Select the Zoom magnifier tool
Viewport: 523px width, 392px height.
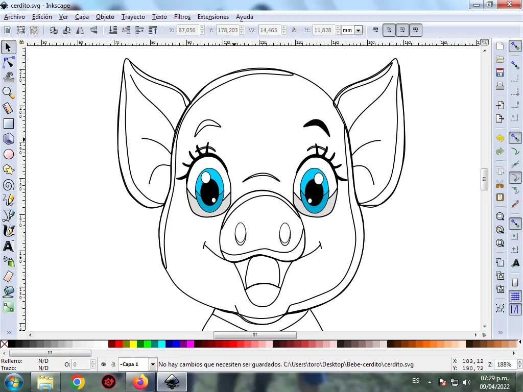point(8,93)
